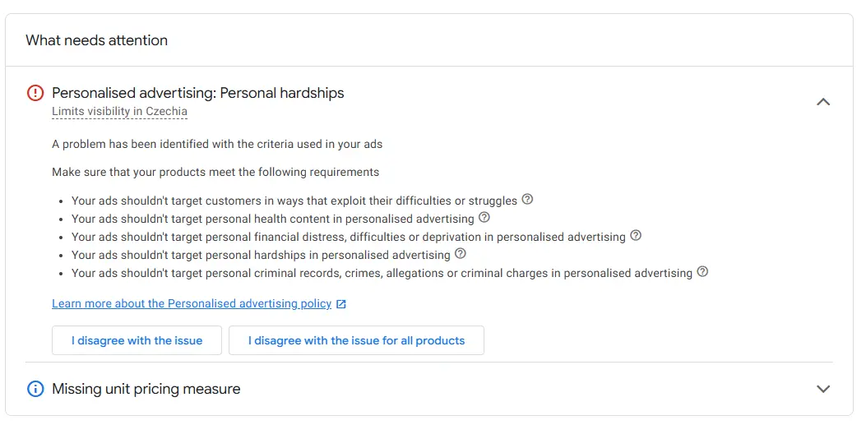Screen dimensions: 866x448
Task: Click help icon after personal health content
Action: click(x=484, y=218)
